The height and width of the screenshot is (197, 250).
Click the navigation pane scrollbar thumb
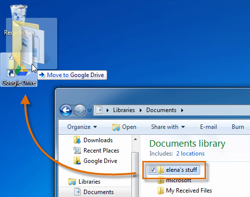(x=135, y=174)
